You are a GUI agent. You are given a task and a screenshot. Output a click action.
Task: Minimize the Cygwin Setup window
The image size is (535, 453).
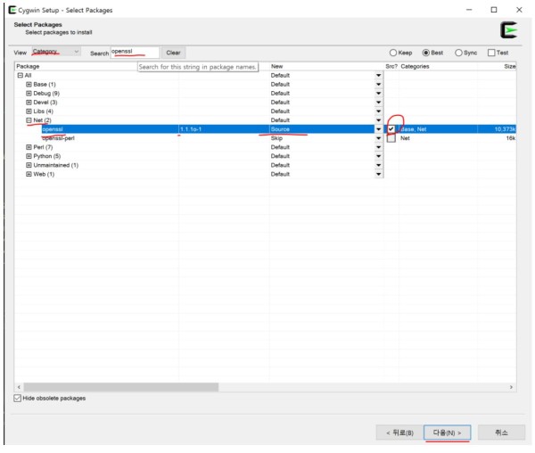(469, 10)
